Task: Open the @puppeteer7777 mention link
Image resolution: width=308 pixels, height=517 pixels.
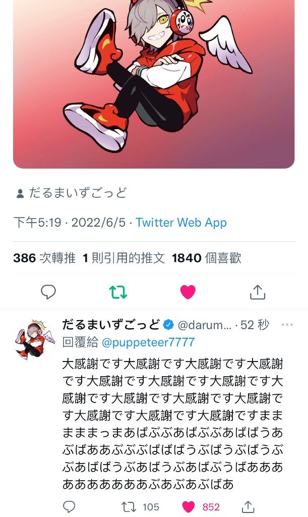Action: [148, 342]
